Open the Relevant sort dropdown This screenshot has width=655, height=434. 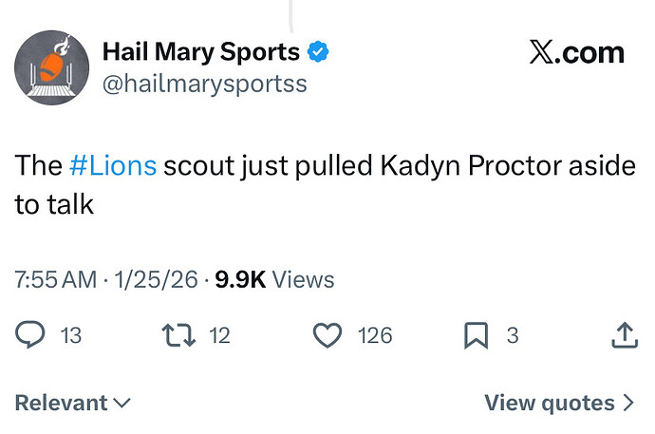tap(73, 403)
